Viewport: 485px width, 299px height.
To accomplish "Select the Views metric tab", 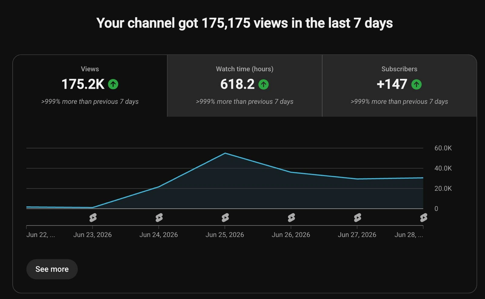I will [x=90, y=86].
